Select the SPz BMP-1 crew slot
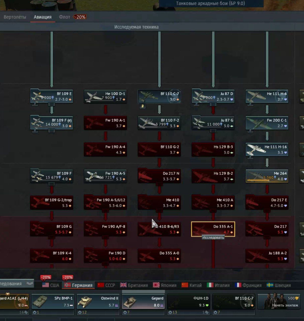 tap(53, 302)
